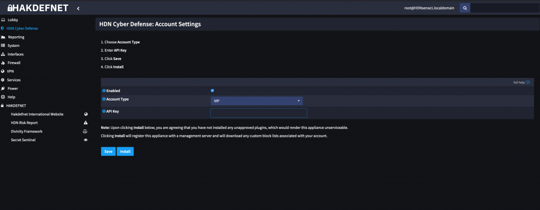The height and width of the screenshot is (210, 540).
Task: Open Divinity Framework
Action: click(x=26, y=131)
